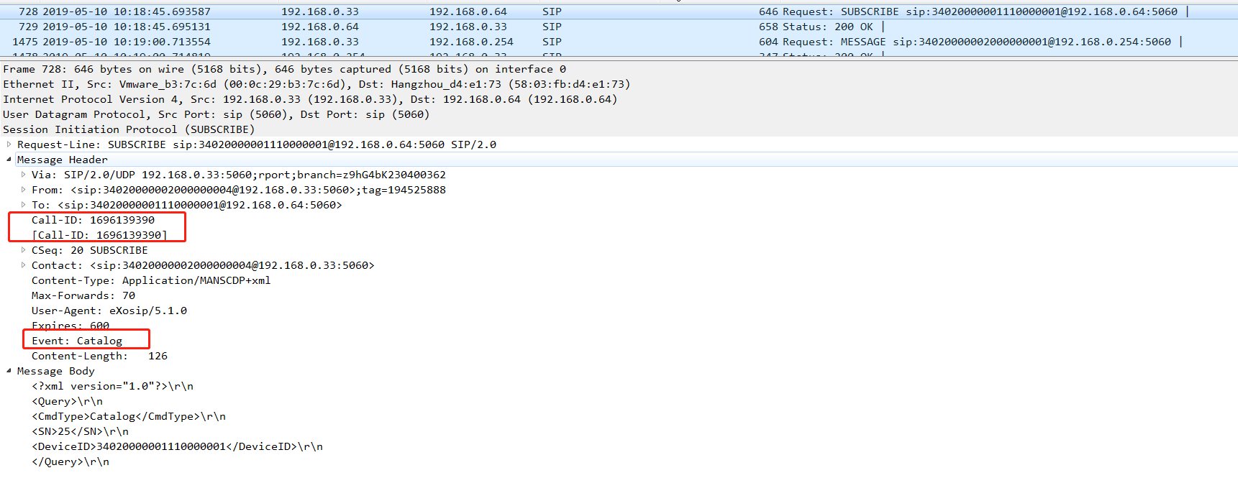Select the <?xml version="1.0"?> body line
This screenshot has height=478, width=1238.
pyautogui.click(x=112, y=386)
